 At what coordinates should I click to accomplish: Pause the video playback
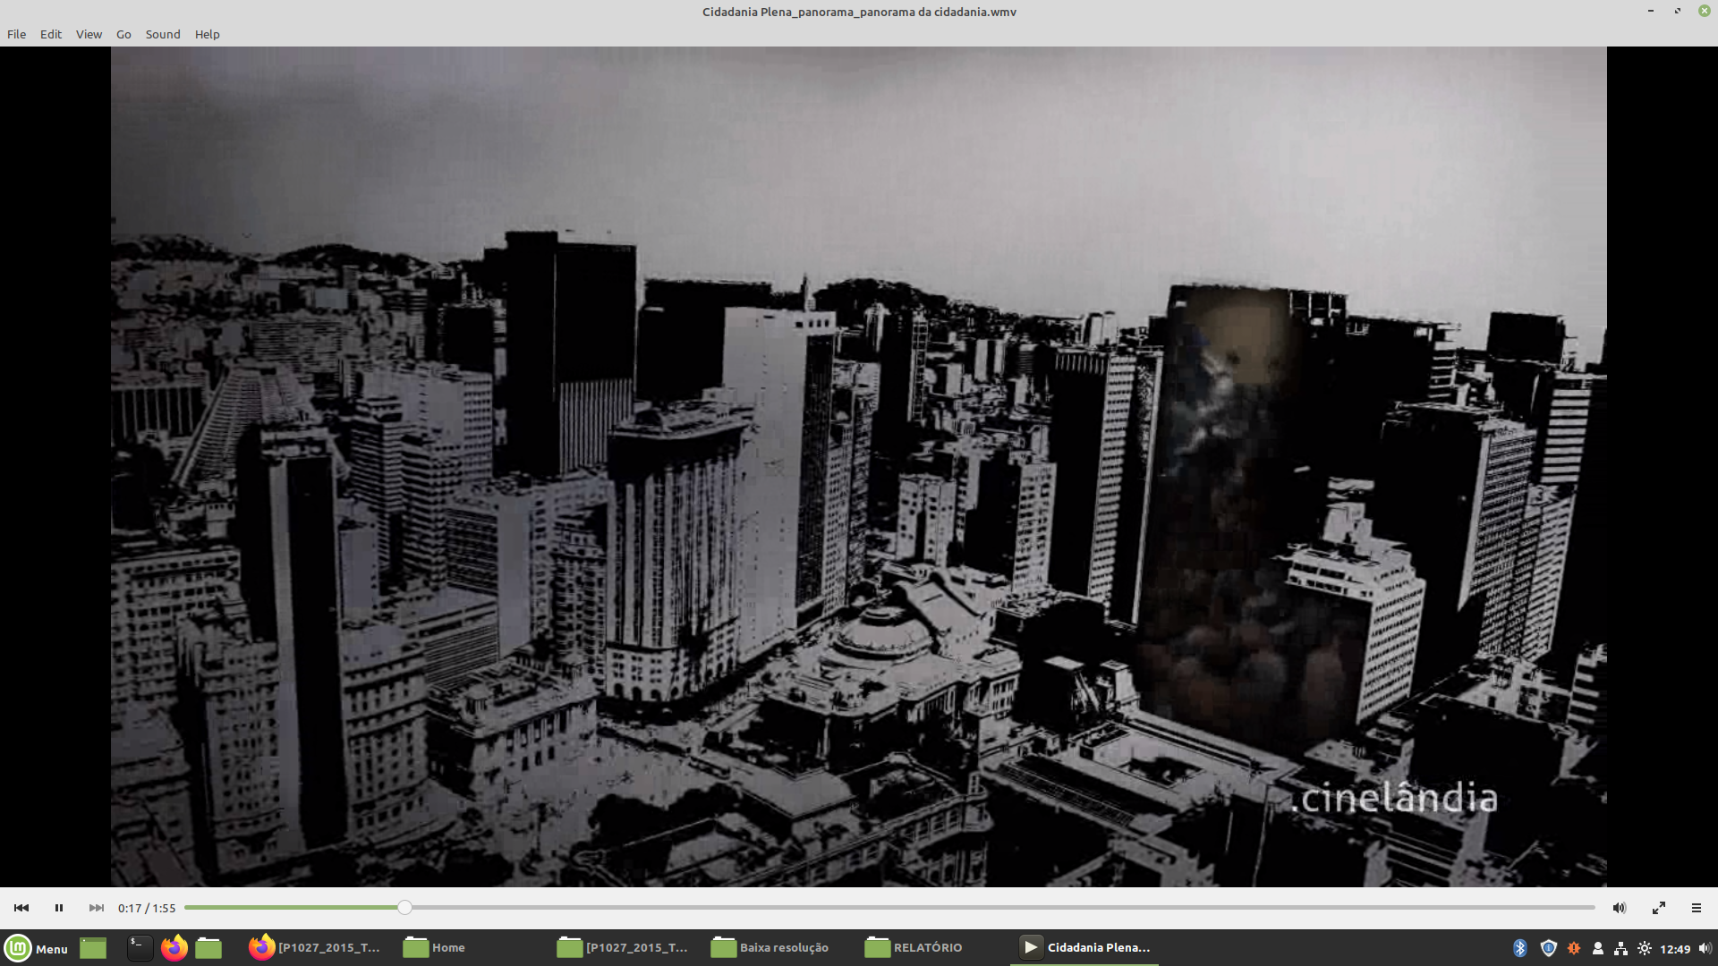pyautogui.click(x=59, y=908)
